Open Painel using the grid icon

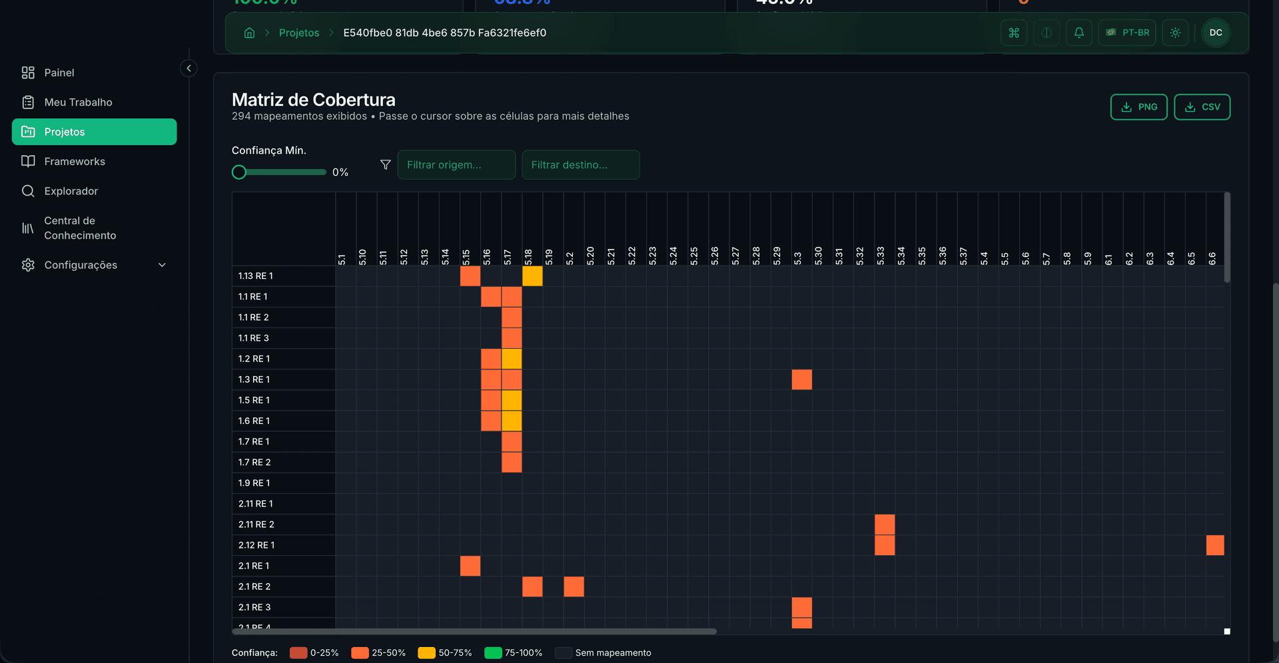click(x=59, y=73)
